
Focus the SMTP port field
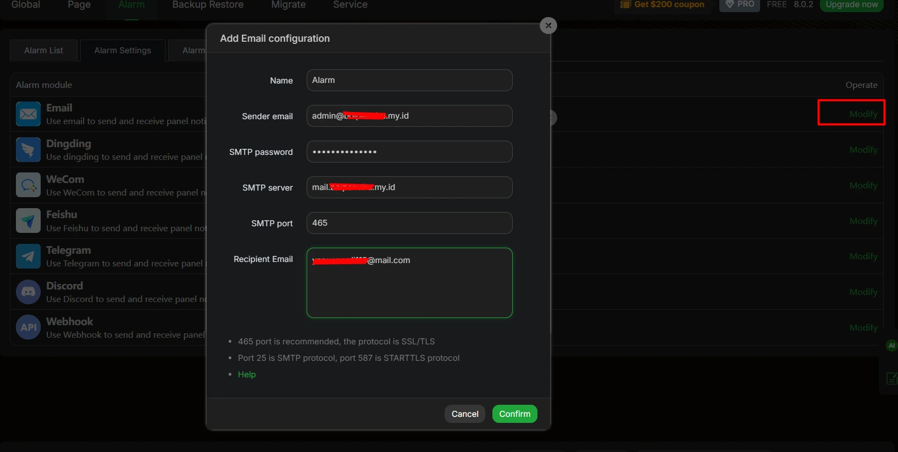click(409, 223)
